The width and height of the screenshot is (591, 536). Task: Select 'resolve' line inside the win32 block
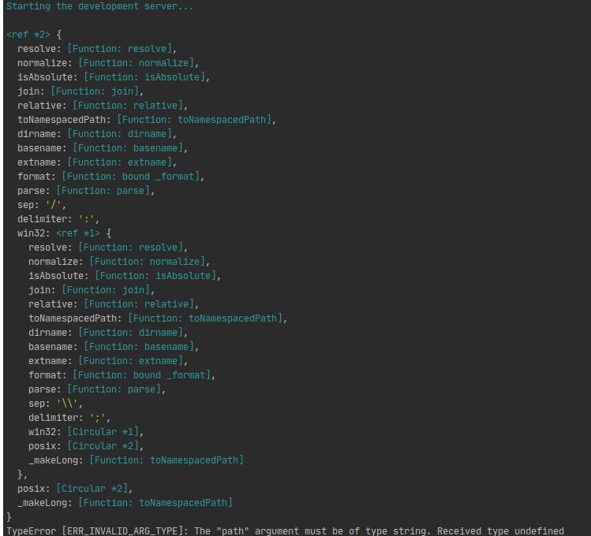click(108, 248)
